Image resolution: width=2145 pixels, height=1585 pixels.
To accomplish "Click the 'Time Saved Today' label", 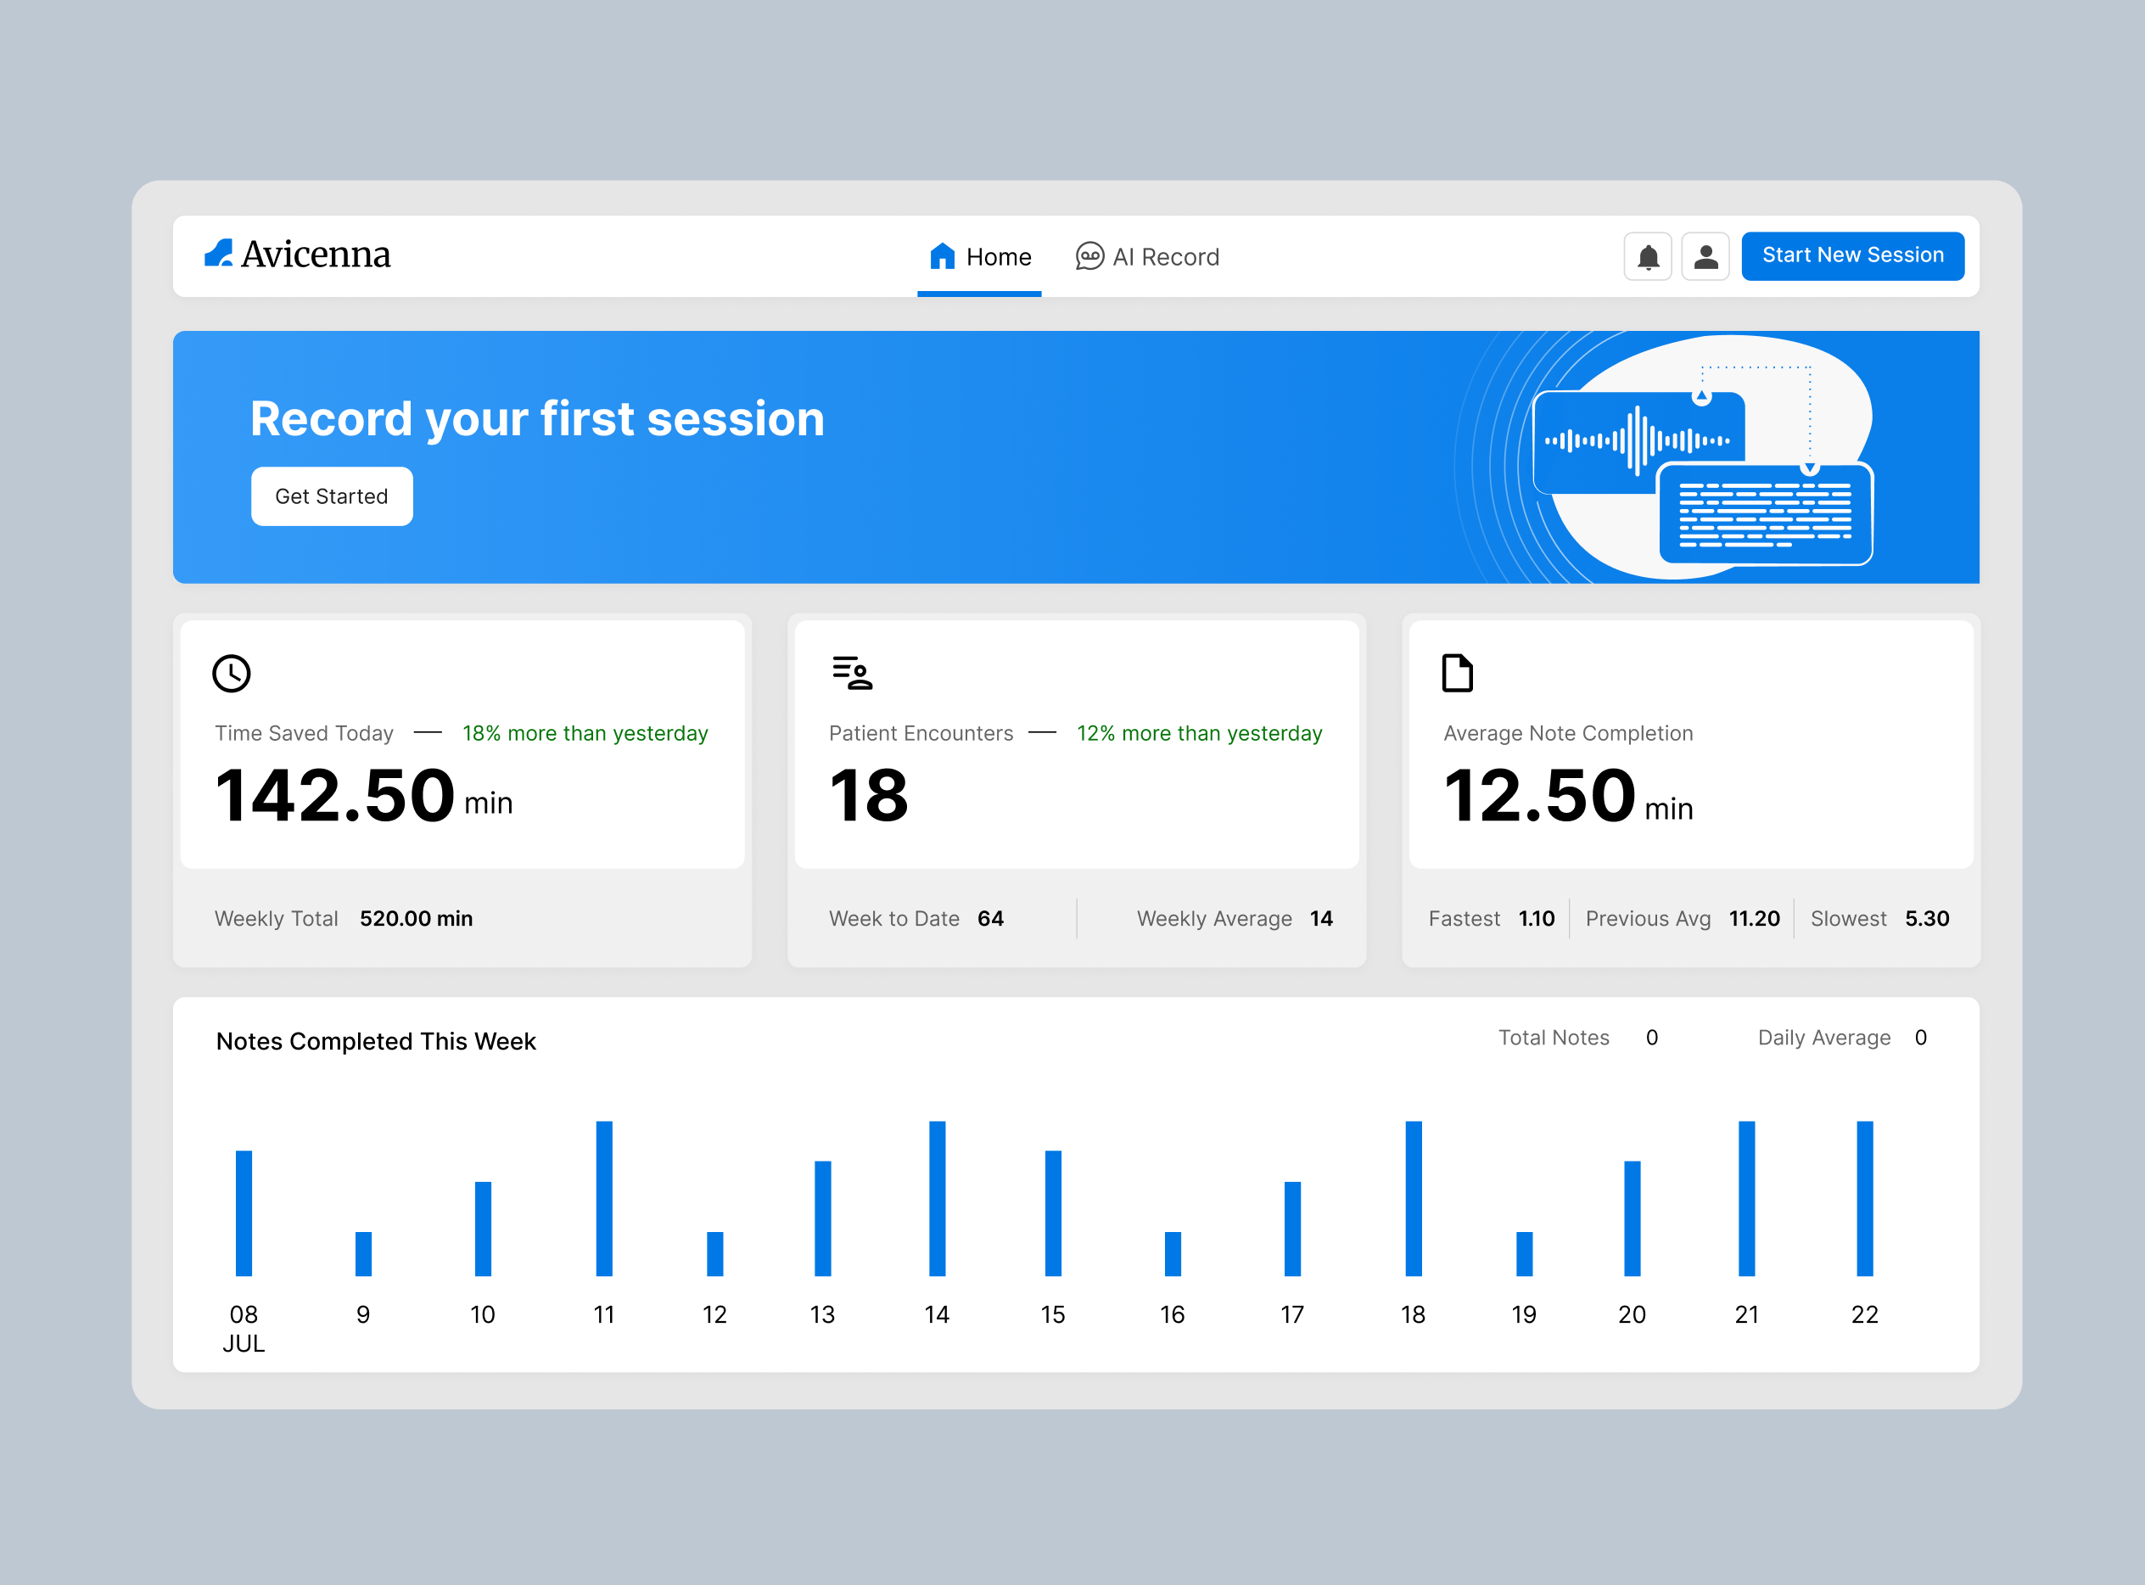I will tap(304, 733).
